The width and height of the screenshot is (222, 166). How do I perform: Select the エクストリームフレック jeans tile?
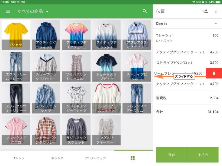pos(16,67)
